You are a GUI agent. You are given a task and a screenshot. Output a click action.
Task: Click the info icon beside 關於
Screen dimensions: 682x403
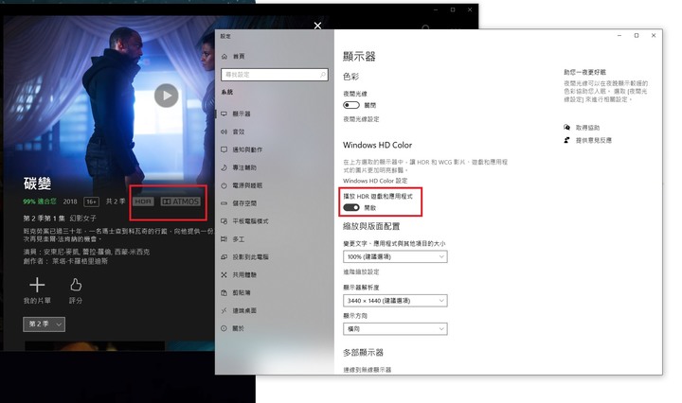pos(224,328)
